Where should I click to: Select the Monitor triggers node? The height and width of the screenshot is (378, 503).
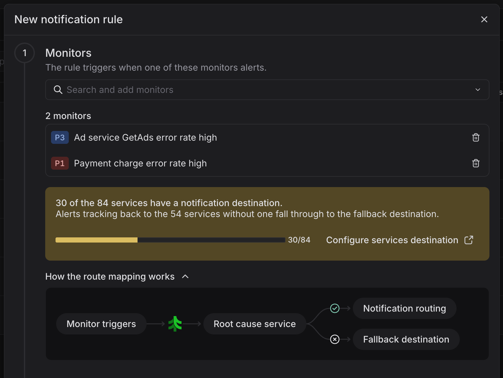[x=101, y=324]
